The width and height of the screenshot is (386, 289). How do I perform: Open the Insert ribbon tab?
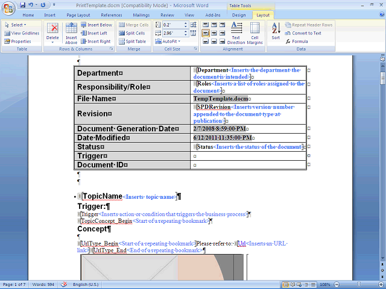click(49, 15)
